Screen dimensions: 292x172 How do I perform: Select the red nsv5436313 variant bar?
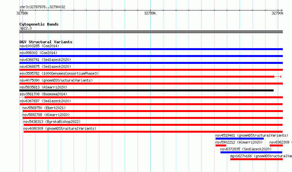(x=153, y=125)
